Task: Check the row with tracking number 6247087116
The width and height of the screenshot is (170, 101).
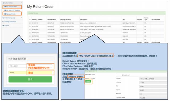Action: tap(30, 36)
